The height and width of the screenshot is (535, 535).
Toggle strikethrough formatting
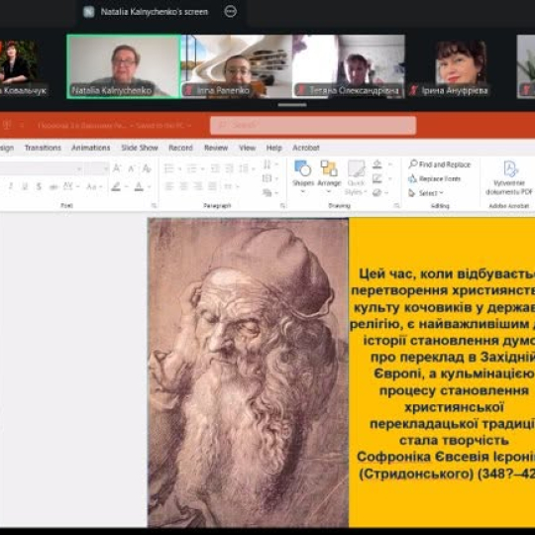53,186
